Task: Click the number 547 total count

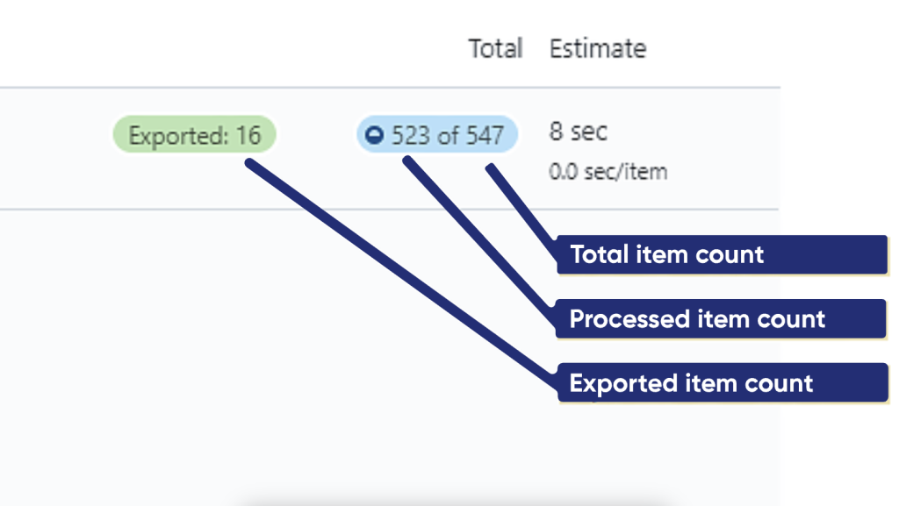Action: pyautogui.click(x=484, y=135)
